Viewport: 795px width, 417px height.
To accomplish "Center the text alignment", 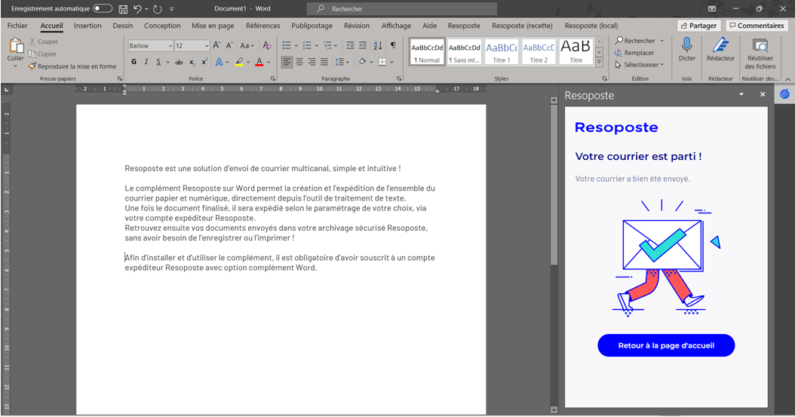I will tap(299, 62).
